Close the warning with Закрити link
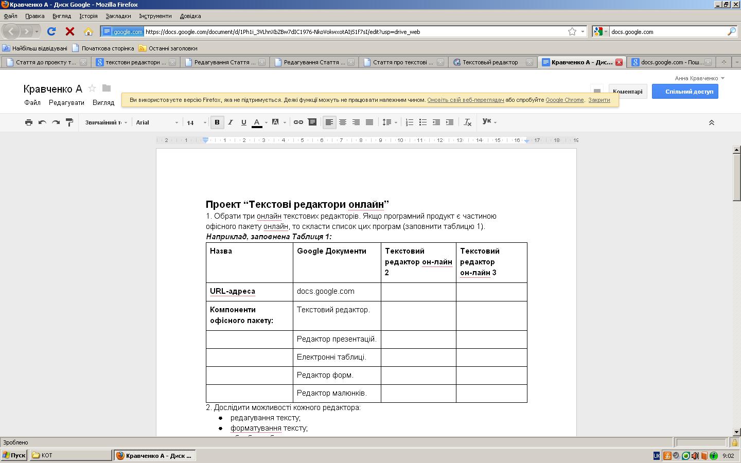 599,100
